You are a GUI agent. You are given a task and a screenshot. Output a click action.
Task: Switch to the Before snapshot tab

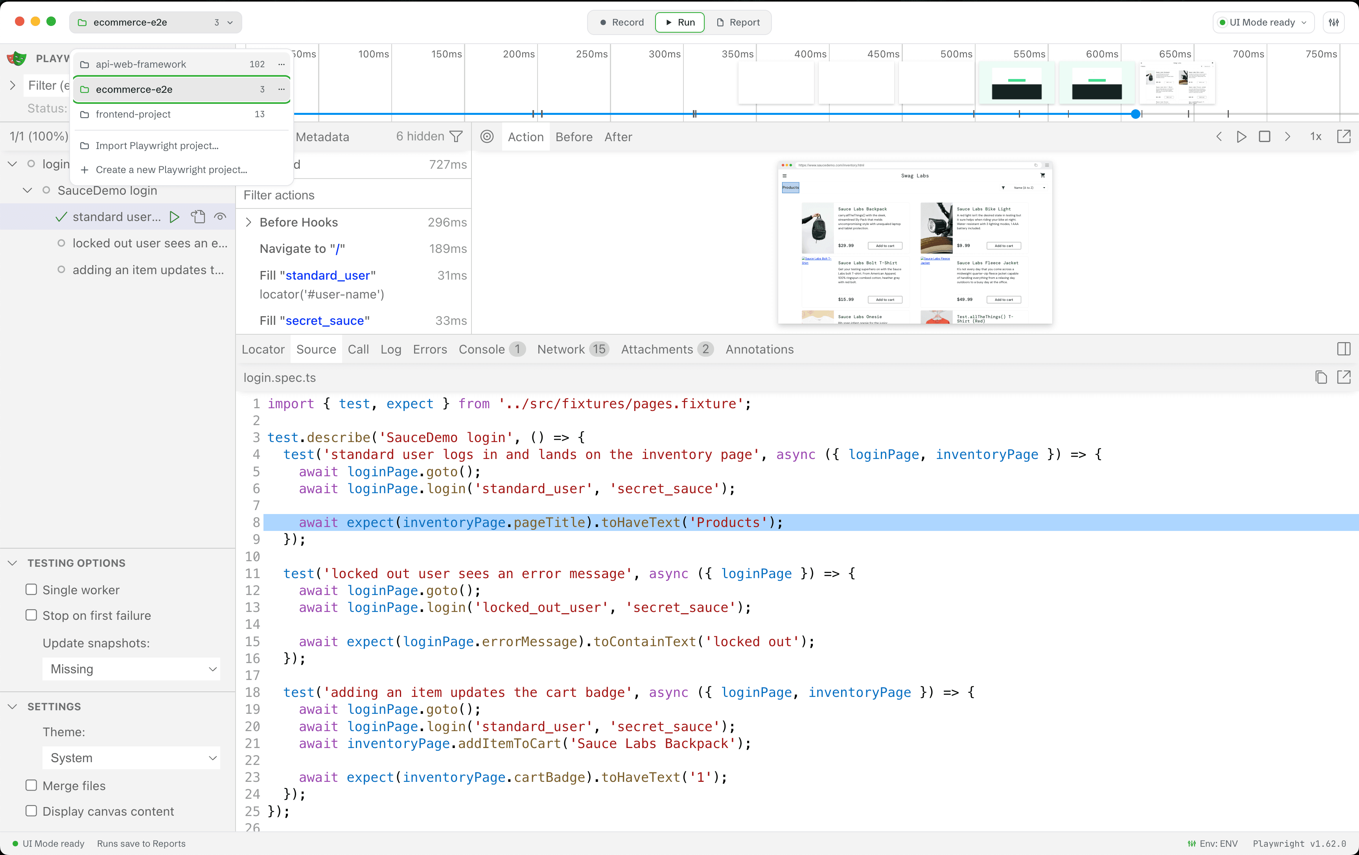tap(574, 137)
